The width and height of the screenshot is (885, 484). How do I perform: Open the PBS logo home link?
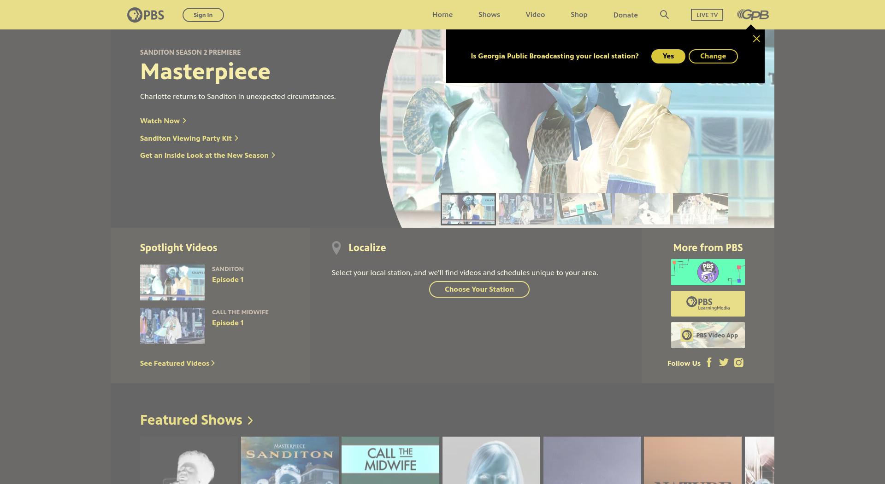coord(146,15)
